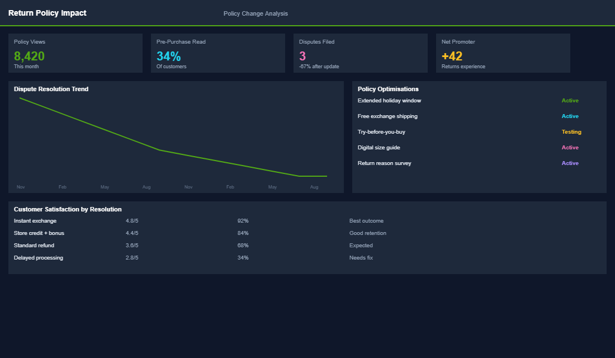Expand the Dispute Resolution Trend panel
The image size is (615, 358).
point(51,88)
